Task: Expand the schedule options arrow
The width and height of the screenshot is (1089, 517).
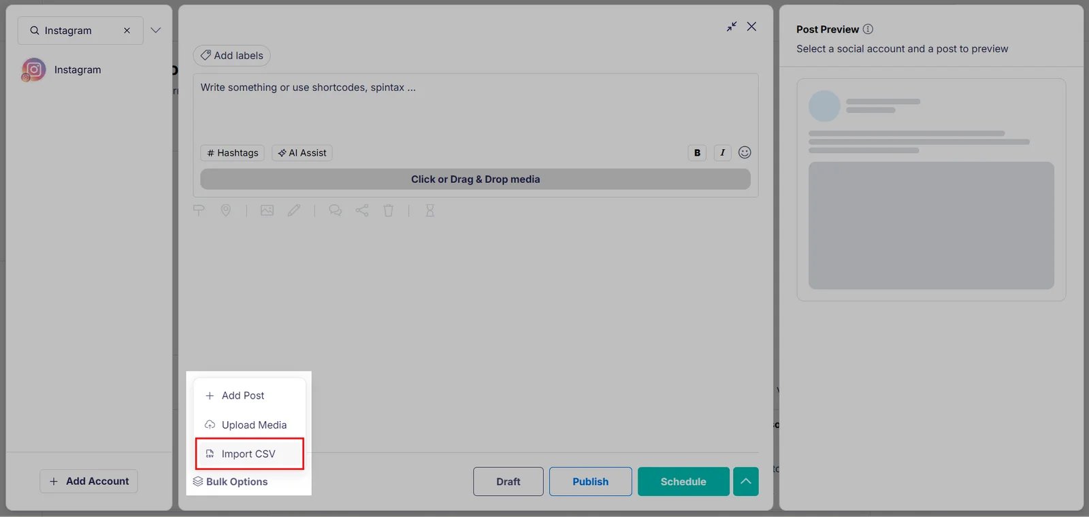Action: point(746,482)
